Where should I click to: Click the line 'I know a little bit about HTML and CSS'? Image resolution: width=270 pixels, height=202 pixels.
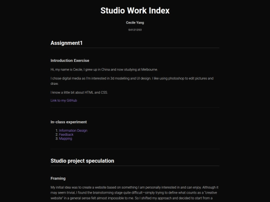79,92
